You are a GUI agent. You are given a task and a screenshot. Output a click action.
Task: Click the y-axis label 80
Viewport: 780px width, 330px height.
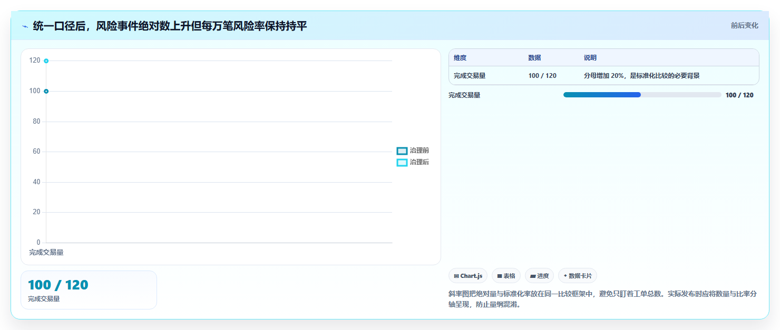(36, 122)
